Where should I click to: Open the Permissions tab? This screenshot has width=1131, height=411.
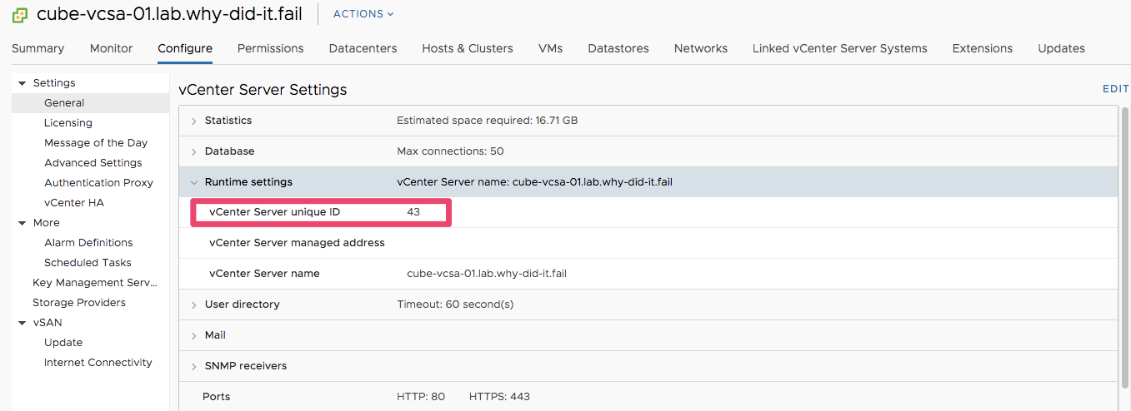pyautogui.click(x=271, y=48)
